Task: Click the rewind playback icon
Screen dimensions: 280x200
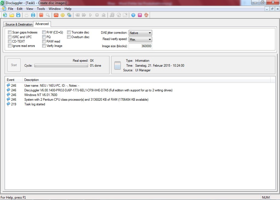Action: pos(77,15)
